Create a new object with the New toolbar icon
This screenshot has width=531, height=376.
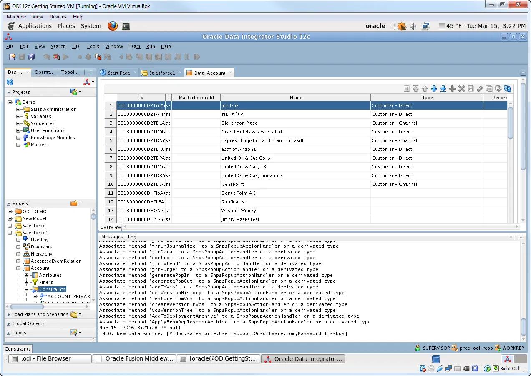12,57
